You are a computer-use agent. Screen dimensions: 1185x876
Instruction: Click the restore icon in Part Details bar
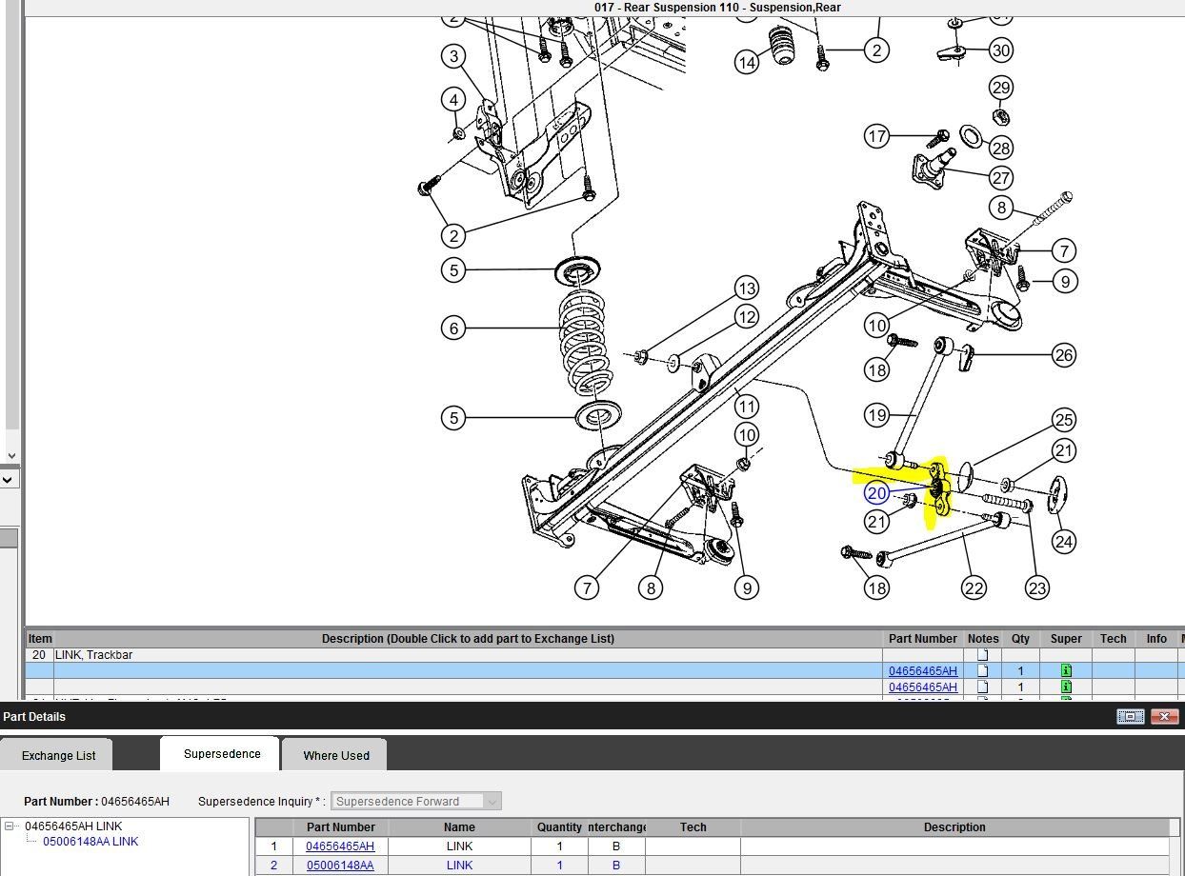(x=1131, y=717)
